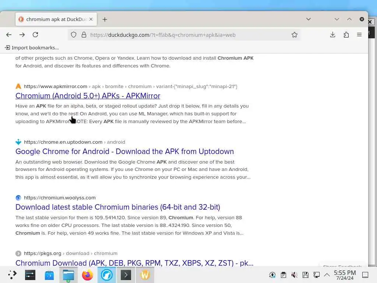Open the extensions puzzle icon

coord(346,35)
